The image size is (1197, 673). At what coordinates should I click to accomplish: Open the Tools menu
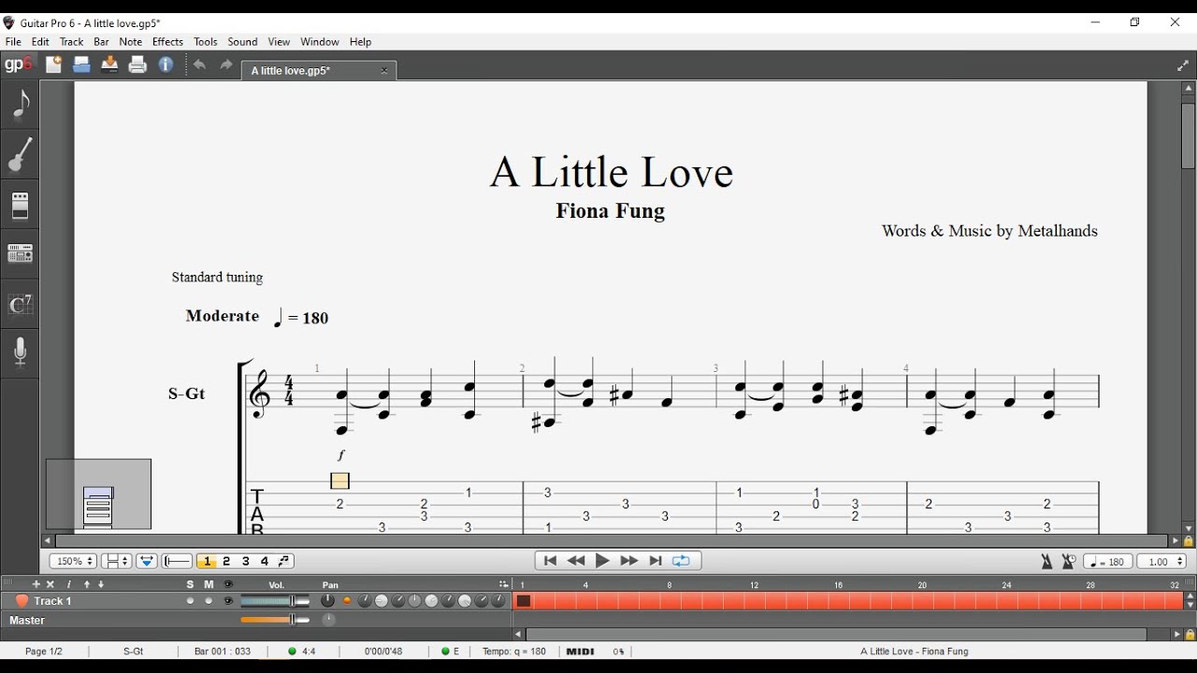point(206,42)
